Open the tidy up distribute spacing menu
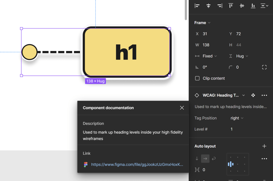This screenshot has width=273, height=181. pyautogui.click(x=264, y=6)
